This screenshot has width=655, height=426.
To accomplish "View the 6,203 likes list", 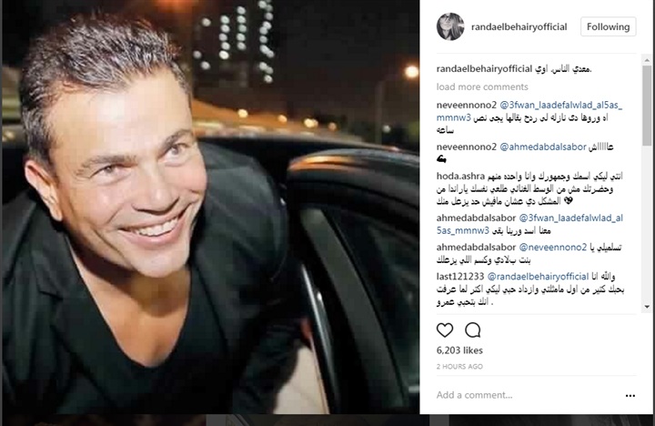I will click(x=459, y=350).
